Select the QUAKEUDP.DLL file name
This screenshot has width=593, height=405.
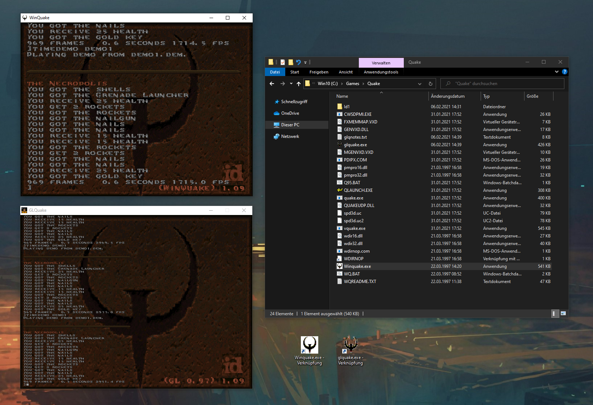359,206
